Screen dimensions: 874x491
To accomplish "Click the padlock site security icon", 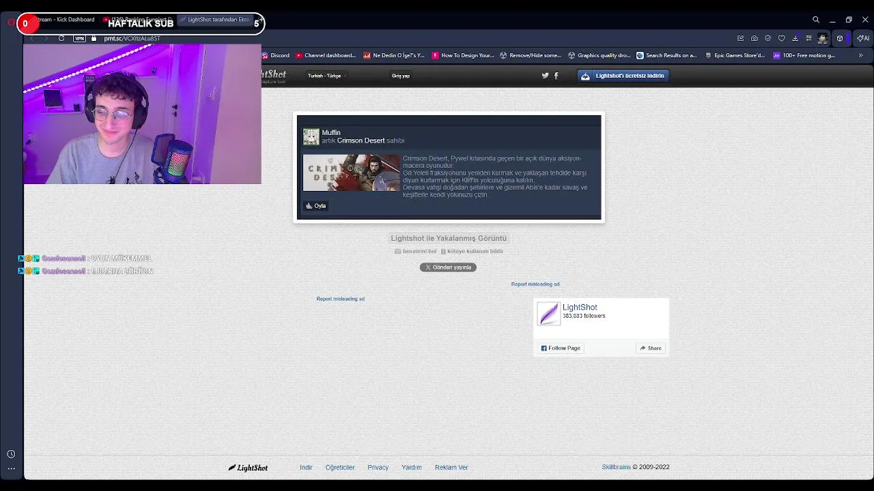I will 94,38.
